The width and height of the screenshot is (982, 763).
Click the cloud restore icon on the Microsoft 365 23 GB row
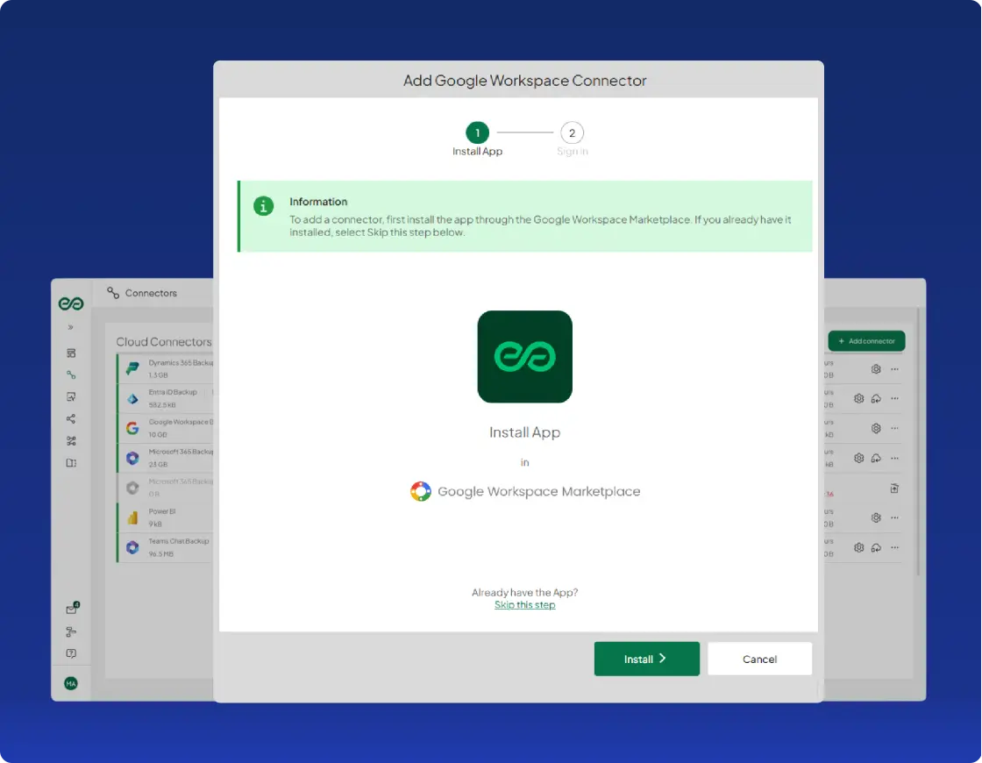tap(876, 458)
